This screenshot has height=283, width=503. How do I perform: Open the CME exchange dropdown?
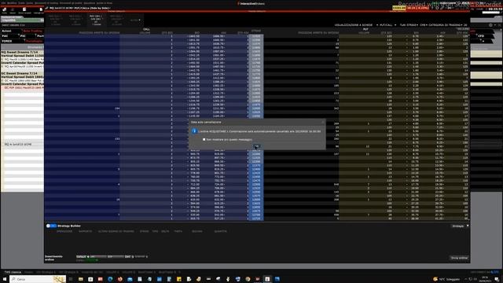point(424,25)
